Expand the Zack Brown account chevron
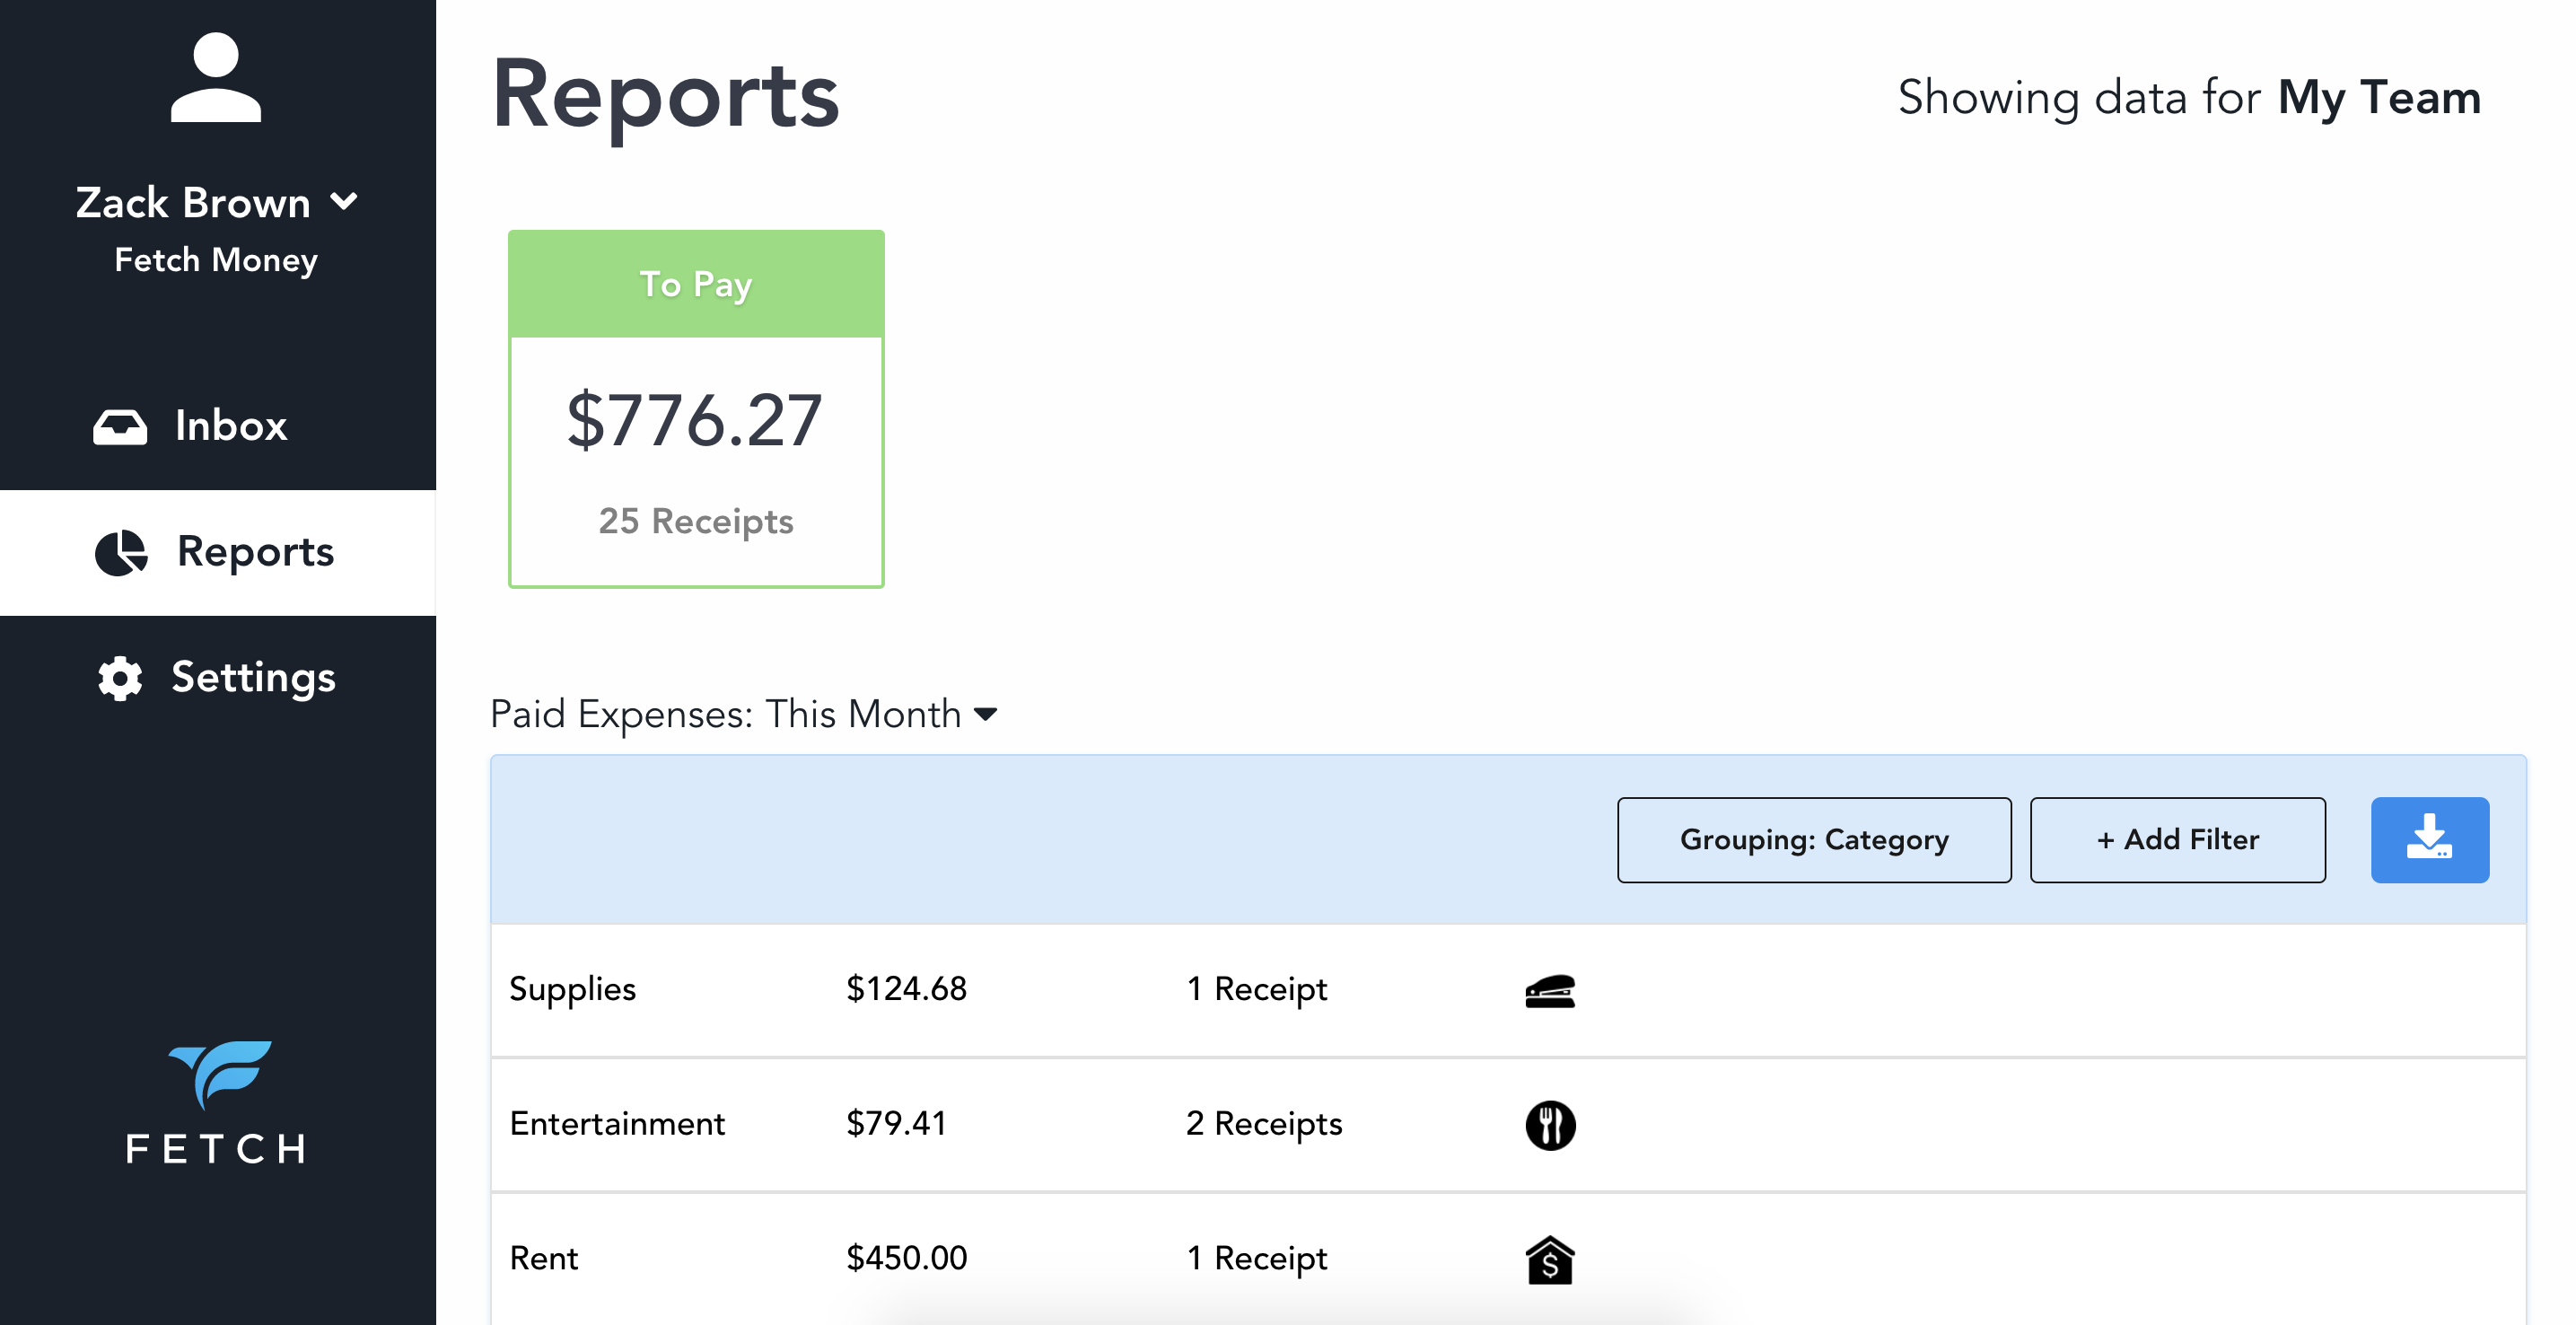 click(344, 202)
